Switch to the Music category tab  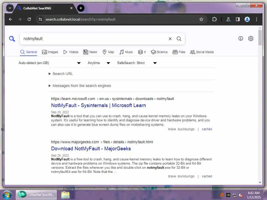(126, 52)
